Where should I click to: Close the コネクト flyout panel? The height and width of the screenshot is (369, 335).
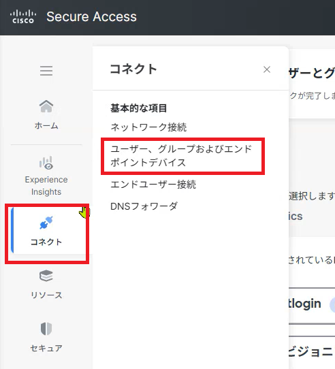[x=267, y=69]
